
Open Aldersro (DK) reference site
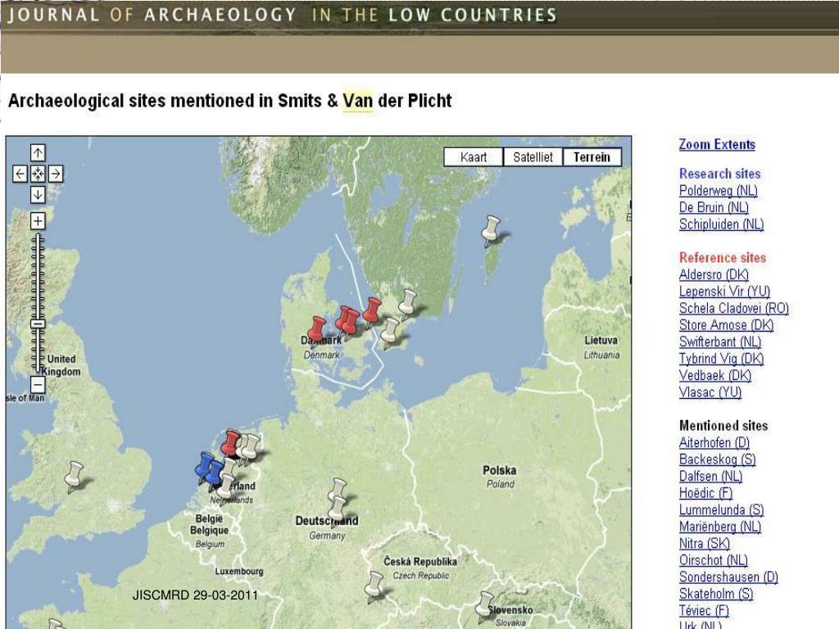(714, 274)
